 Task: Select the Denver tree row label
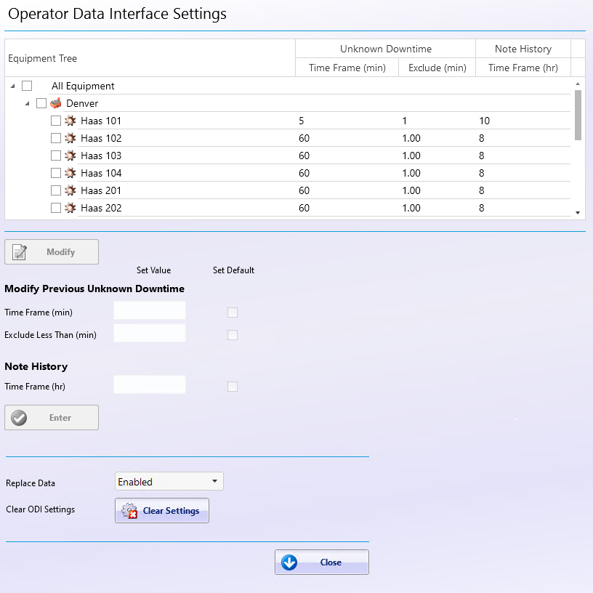point(82,103)
